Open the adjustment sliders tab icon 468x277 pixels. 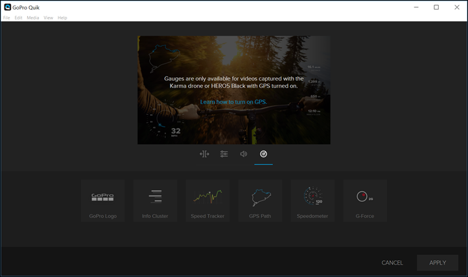224,154
